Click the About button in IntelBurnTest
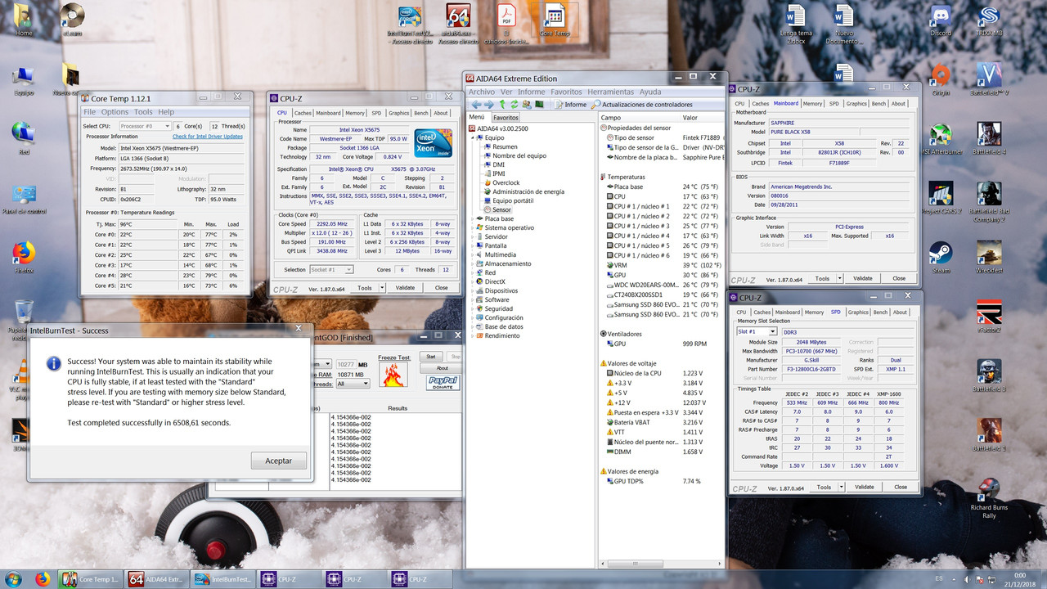The height and width of the screenshot is (589, 1047). [443, 368]
